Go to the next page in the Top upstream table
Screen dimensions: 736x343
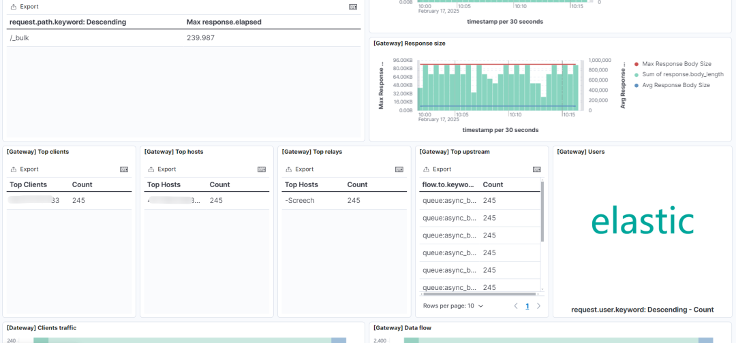[x=538, y=306]
